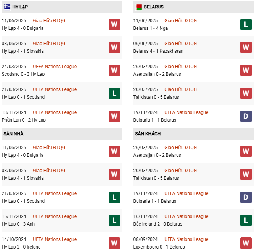Open the SÂN KHÁCH section header
The width and height of the screenshot is (254, 252).
point(148,134)
